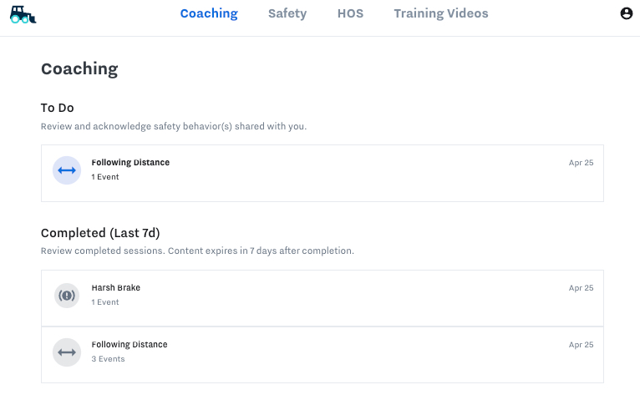Open the user profile account icon

pyautogui.click(x=627, y=13)
